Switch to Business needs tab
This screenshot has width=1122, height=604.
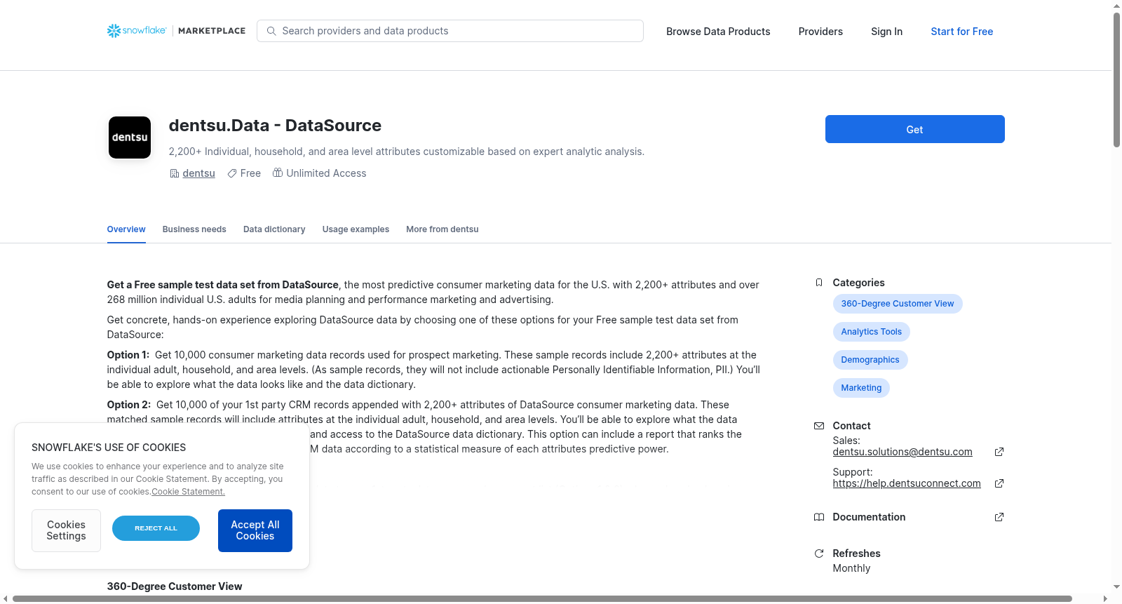pyautogui.click(x=194, y=229)
